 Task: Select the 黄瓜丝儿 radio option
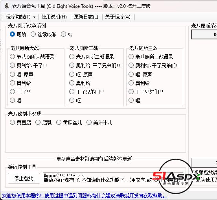(x=69, y=122)
